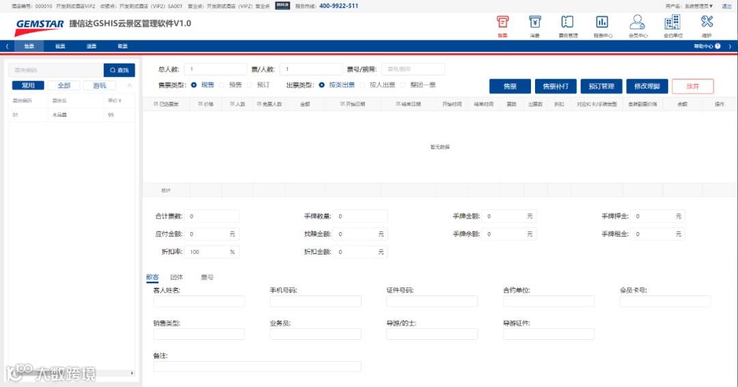The width and height of the screenshot is (738, 387).
Task: Switch to the 售票 tab in the blue bar
Action: pos(29,46)
